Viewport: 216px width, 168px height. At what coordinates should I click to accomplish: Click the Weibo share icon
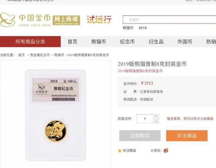click(166, 150)
